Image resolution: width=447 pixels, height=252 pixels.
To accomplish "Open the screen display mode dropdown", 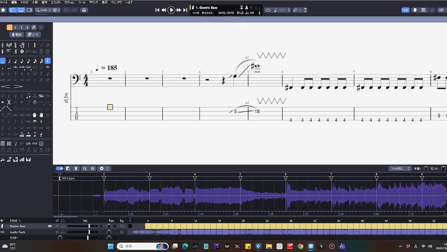I will click(x=56, y=10).
